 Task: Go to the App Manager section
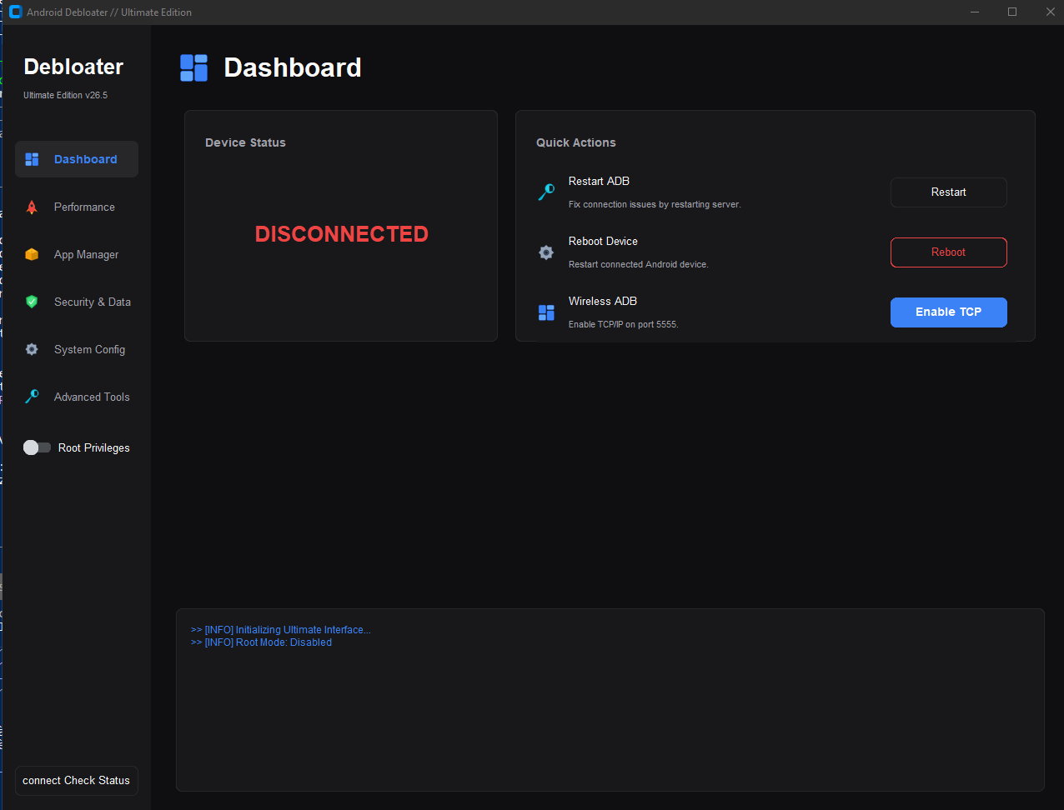[x=77, y=254]
